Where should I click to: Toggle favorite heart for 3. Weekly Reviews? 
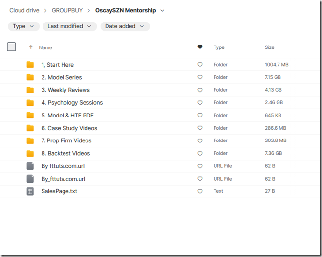(x=200, y=90)
